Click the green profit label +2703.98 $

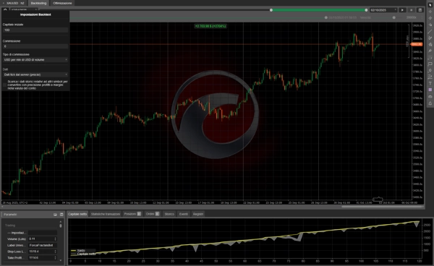click(x=210, y=26)
